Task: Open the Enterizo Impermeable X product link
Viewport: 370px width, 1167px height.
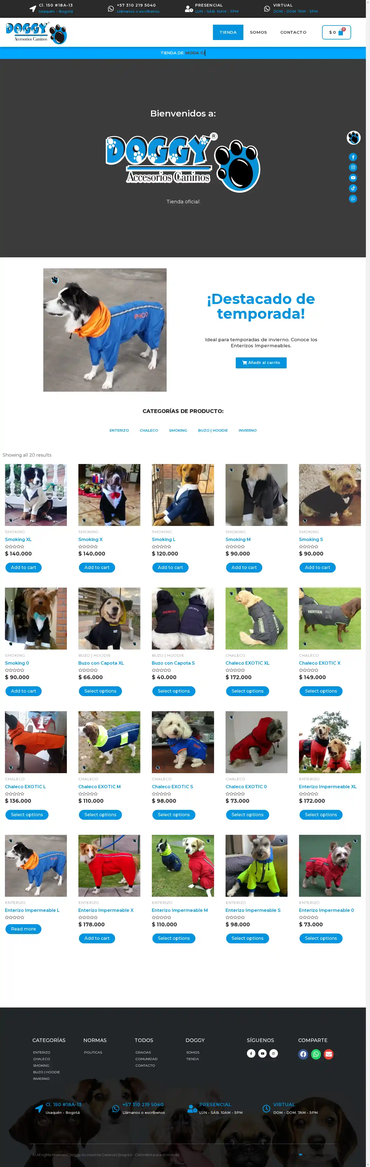Action: pyautogui.click(x=106, y=910)
